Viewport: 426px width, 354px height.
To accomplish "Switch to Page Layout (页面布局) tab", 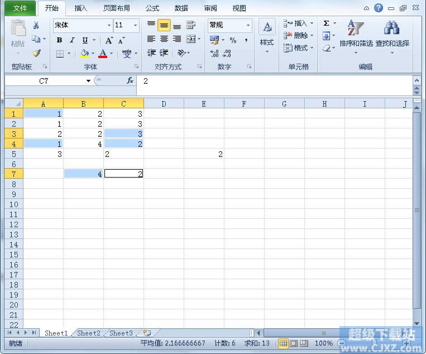I will tap(116, 8).
